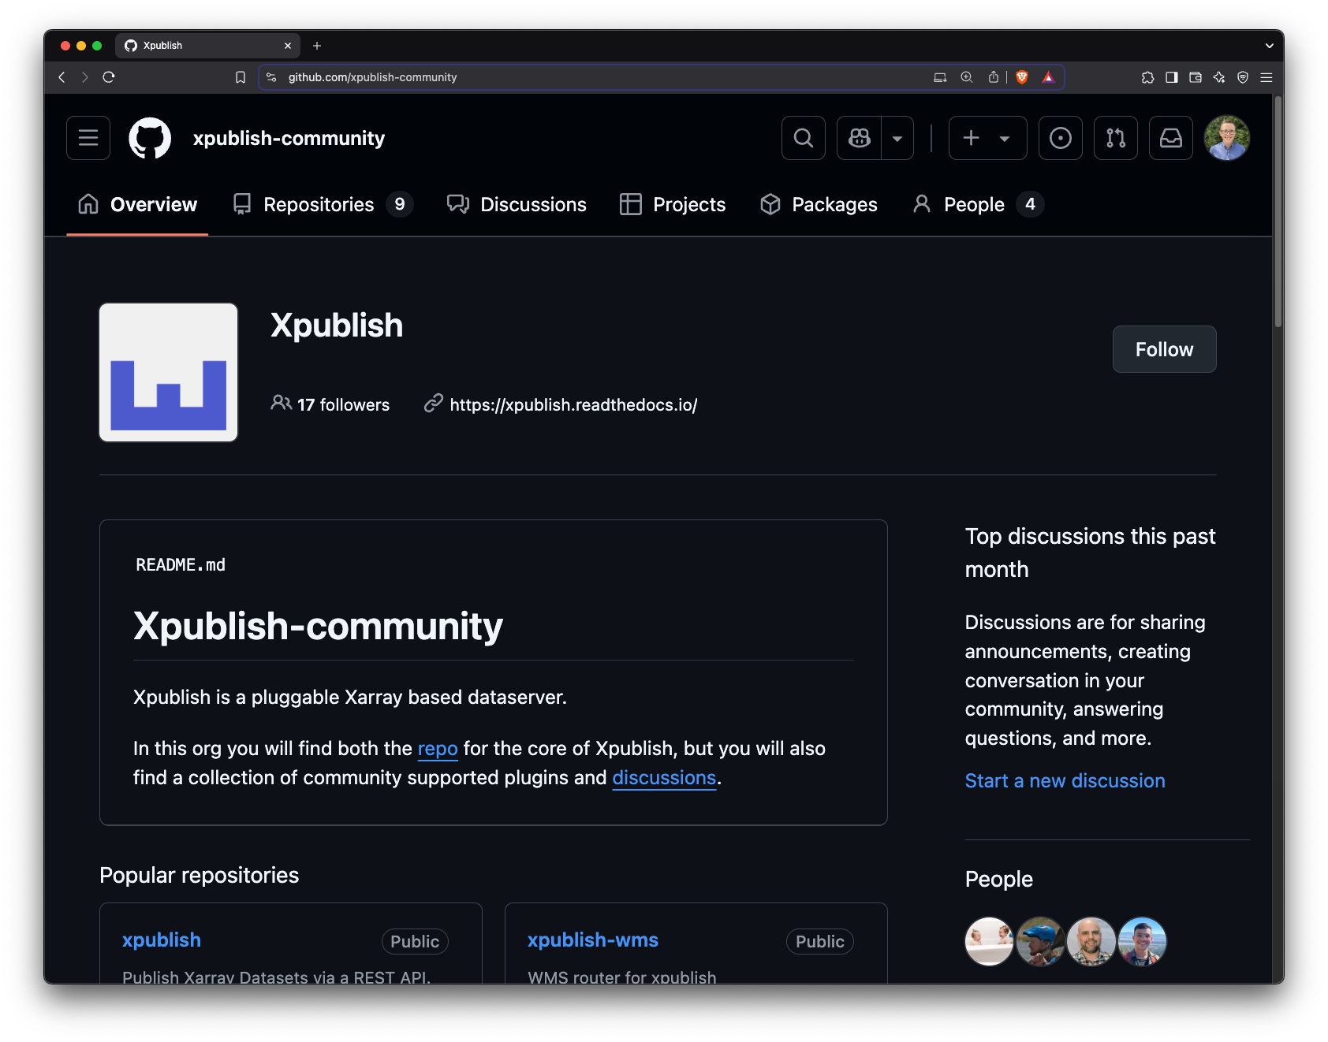Open the xpublish-wms repository
Image resolution: width=1328 pixels, height=1042 pixels.
pyautogui.click(x=592, y=940)
